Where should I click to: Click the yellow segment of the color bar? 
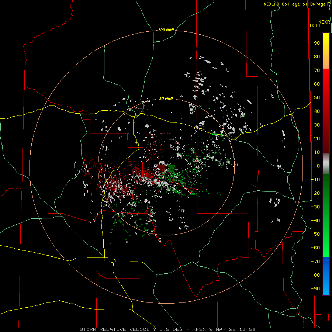coord(326,51)
